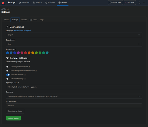The width and height of the screenshot is (148, 127).
Task: Show help for Apps repo URL
Action: [x=18, y=83]
